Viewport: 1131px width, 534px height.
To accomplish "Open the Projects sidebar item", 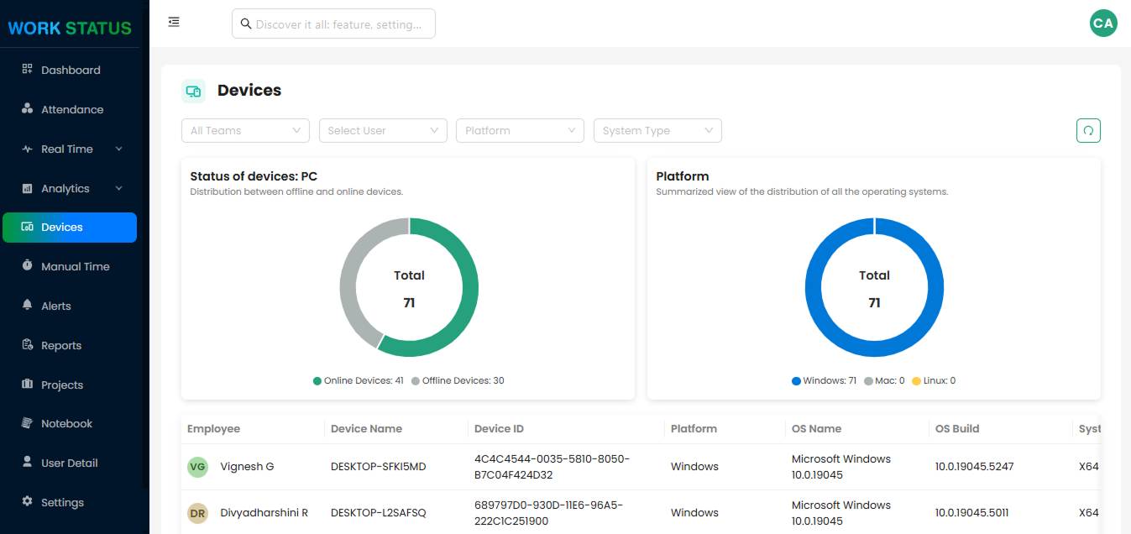I will tap(70, 385).
